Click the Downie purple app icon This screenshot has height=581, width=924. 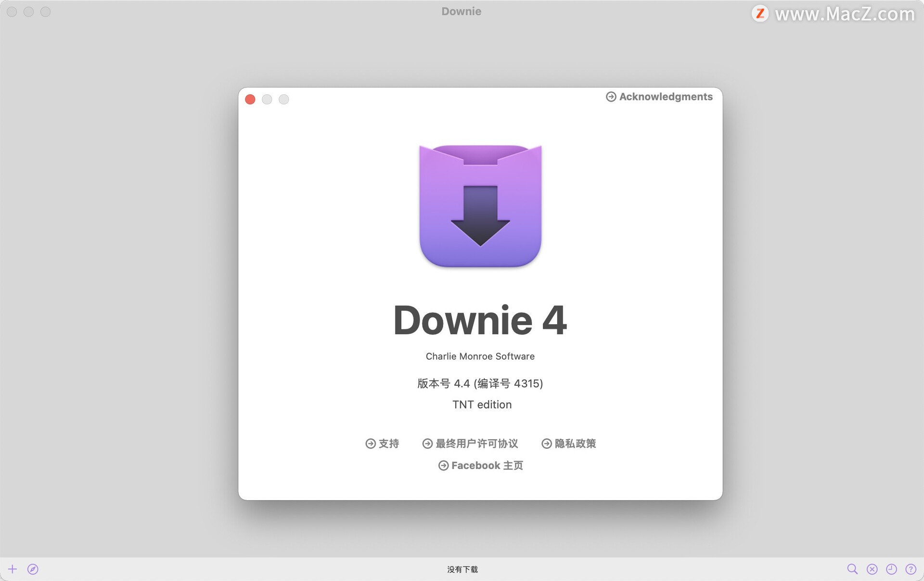pos(480,206)
